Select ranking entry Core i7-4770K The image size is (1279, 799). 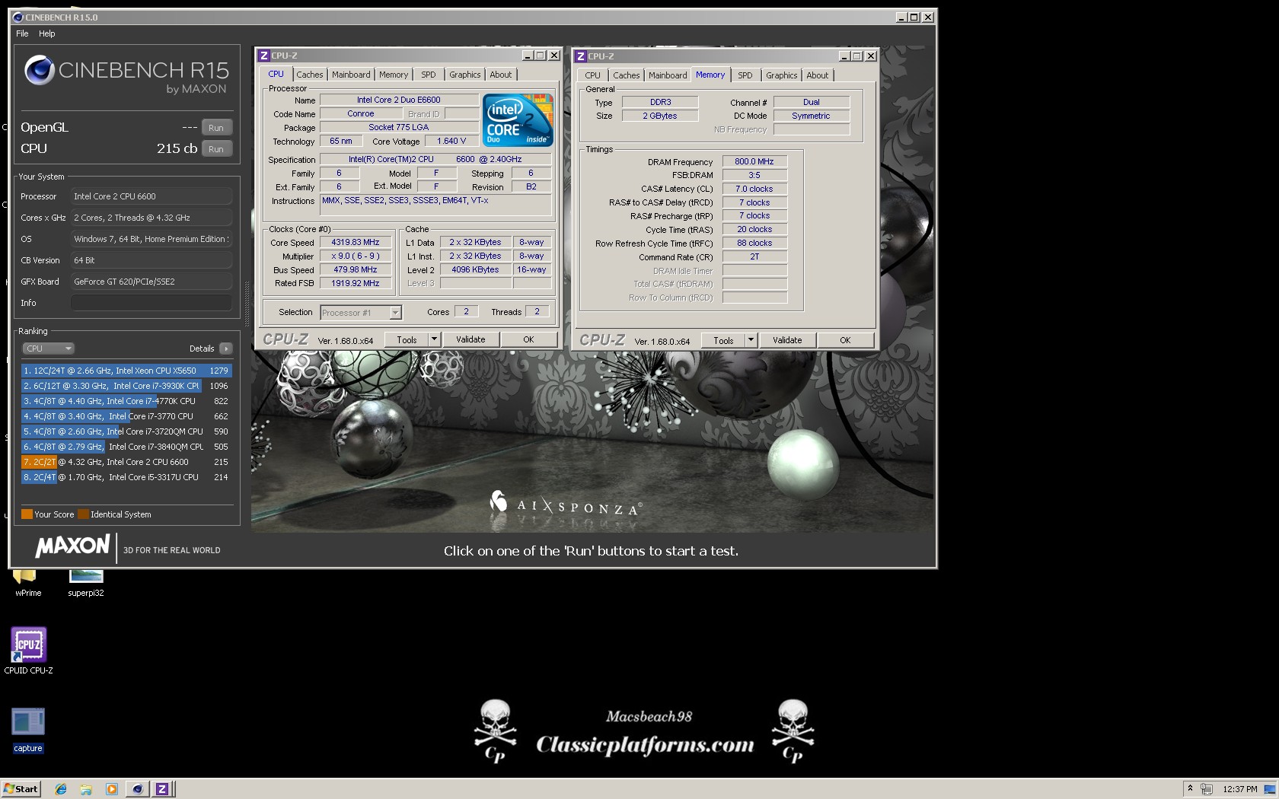point(126,401)
